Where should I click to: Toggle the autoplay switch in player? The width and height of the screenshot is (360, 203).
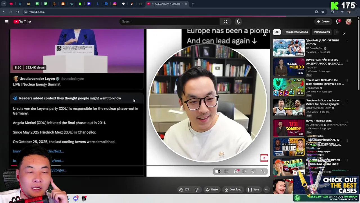coord(218,171)
